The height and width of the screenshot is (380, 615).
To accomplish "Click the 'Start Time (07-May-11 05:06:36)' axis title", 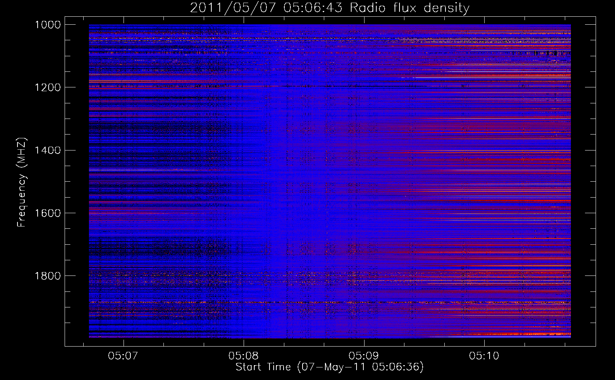I will click(x=330, y=367).
